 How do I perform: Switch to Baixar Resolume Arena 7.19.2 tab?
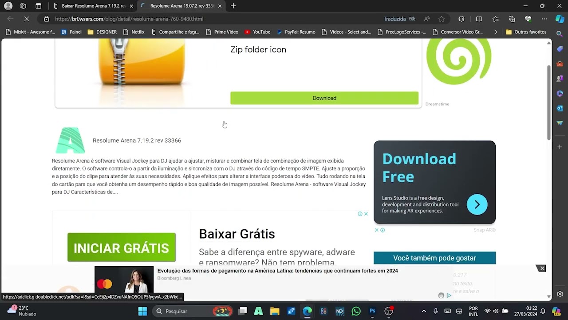tap(93, 6)
